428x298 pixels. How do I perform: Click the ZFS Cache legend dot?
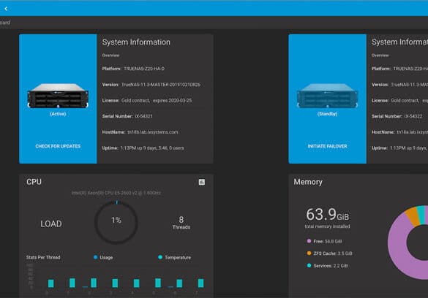(309, 253)
